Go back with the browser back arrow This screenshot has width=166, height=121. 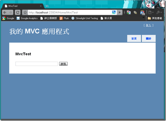5,12
